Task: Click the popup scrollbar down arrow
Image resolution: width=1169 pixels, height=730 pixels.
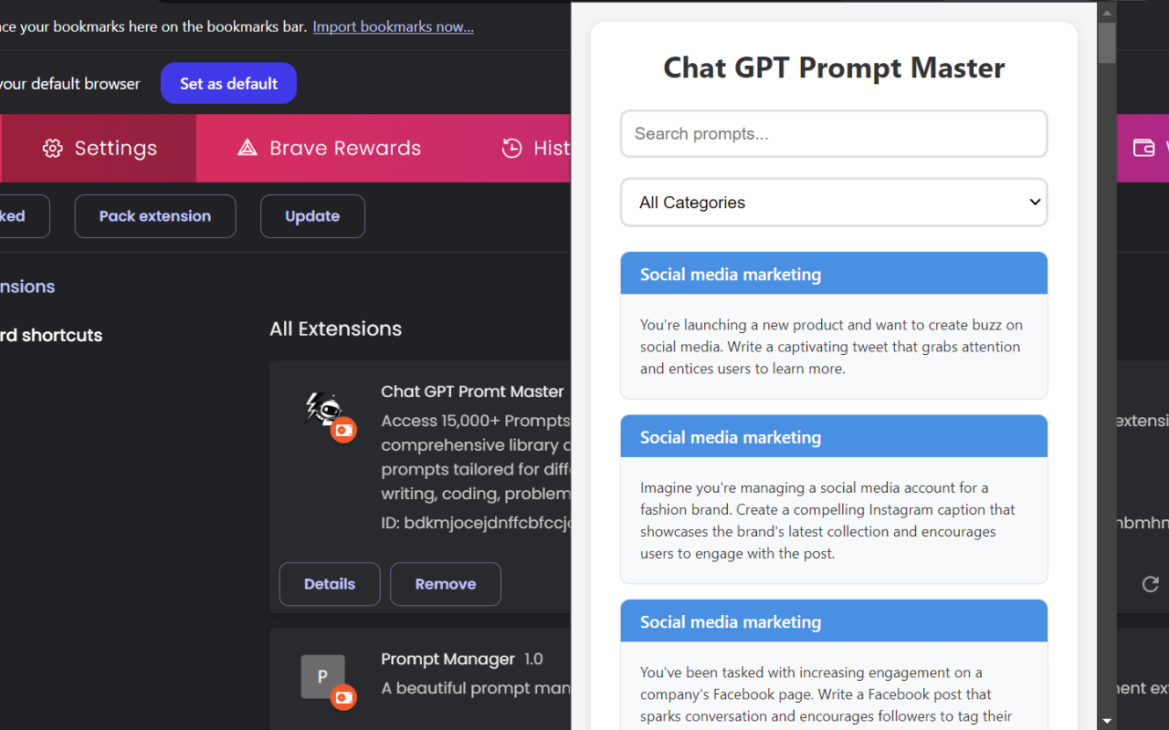Action: pyautogui.click(x=1107, y=721)
